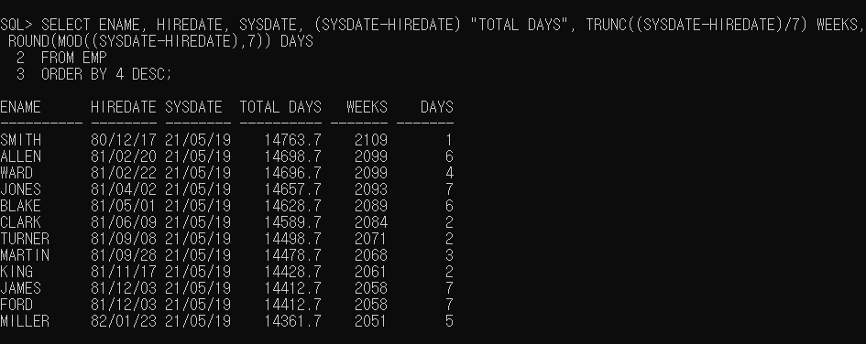Click hire date 81/09/08

[124, 240]
